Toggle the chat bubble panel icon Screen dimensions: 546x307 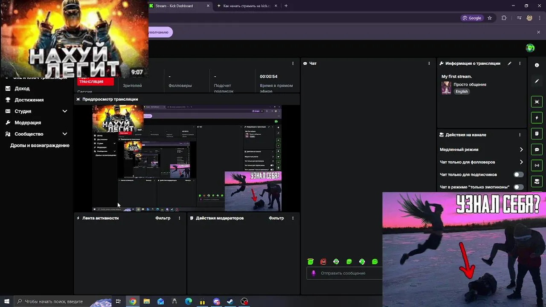click(537, 150)
